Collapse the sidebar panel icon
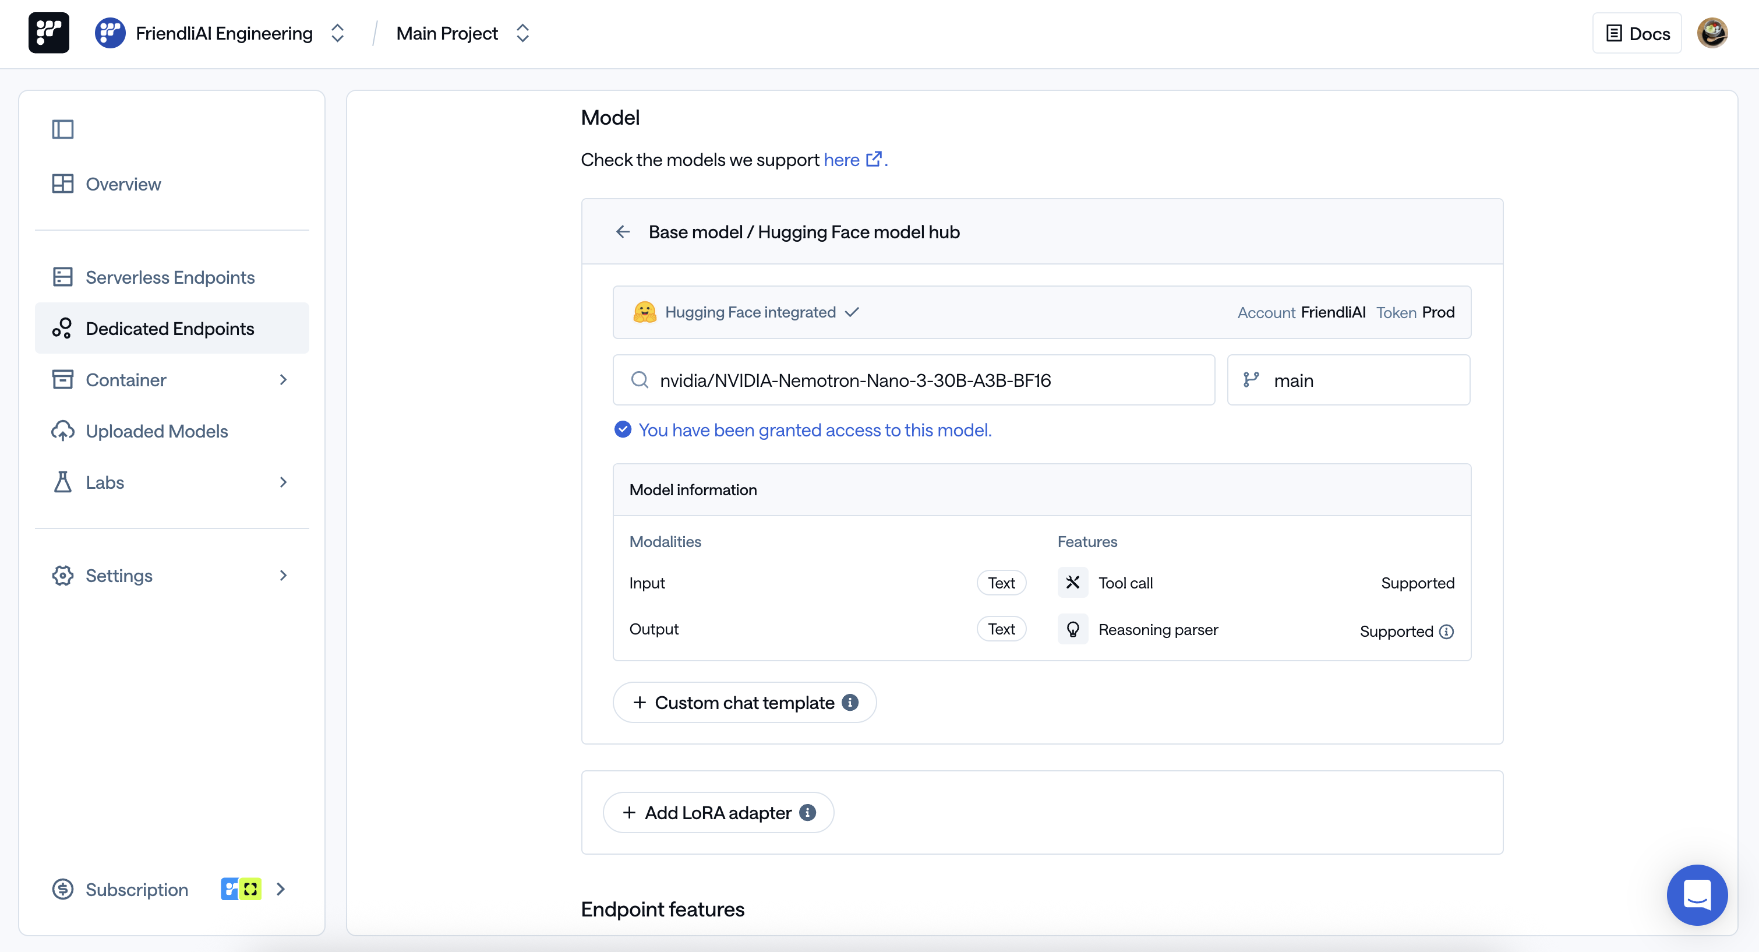This screenshot has height=952, width=1759. click(62, 129)
